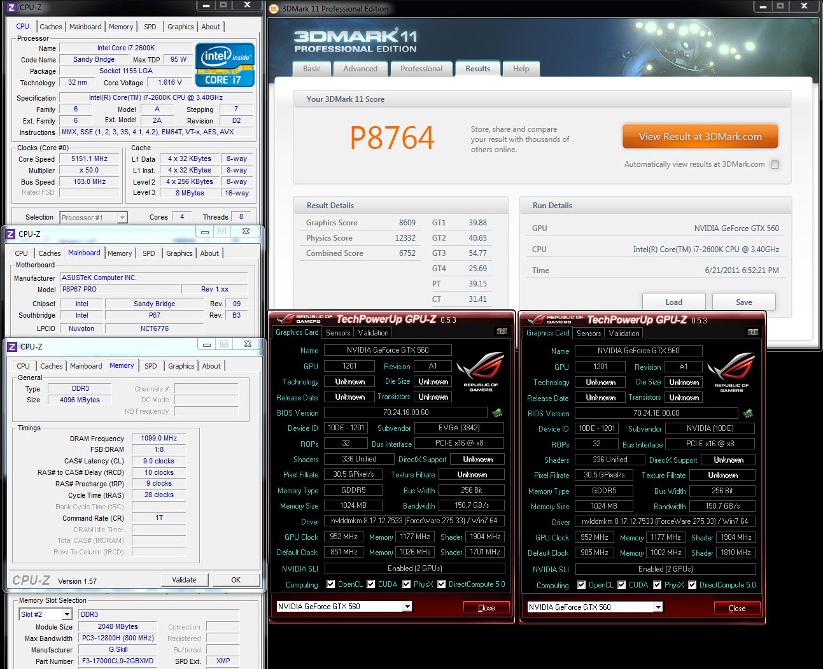Image resolution: width=823 pixels, height=669 pixels.
Task: Click View Result at 3DMark.com button
Action: pos(700,137)
